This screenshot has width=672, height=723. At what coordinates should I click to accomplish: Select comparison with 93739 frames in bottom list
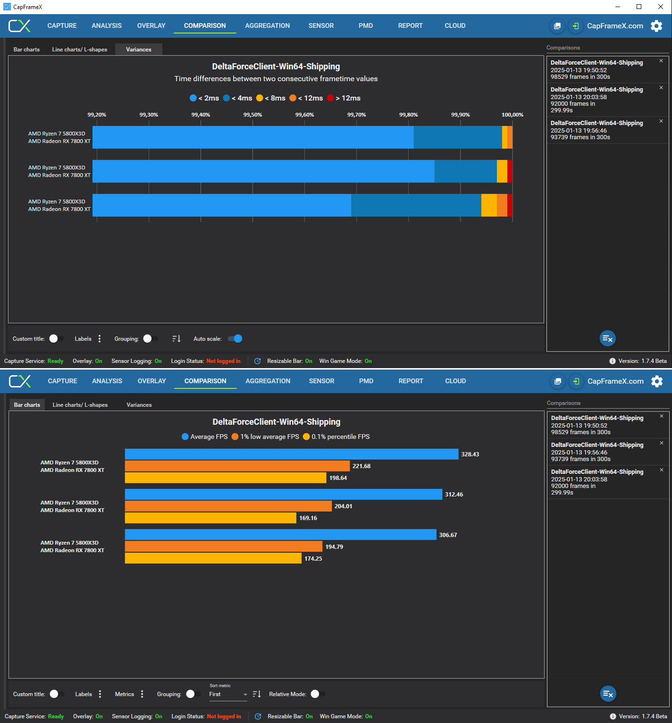tap(608, 452)
